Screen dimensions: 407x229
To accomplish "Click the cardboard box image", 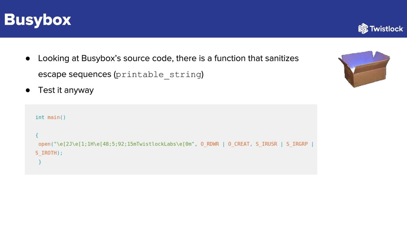I will click(x=364, y=69).
